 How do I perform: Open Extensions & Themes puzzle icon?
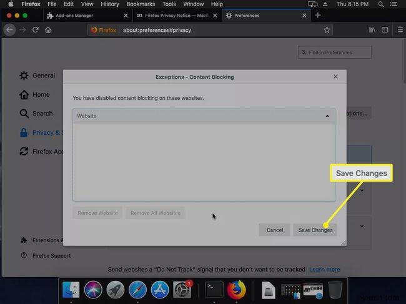[24, 240]
